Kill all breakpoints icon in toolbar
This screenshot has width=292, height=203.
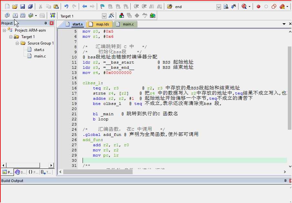pos(282,7)
